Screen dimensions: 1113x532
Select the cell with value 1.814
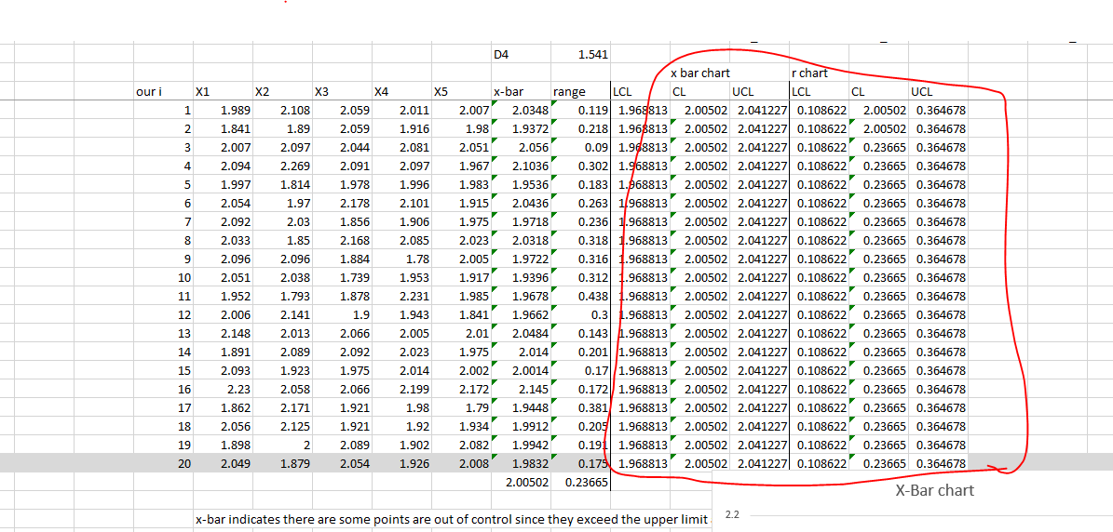pos(282,185)
